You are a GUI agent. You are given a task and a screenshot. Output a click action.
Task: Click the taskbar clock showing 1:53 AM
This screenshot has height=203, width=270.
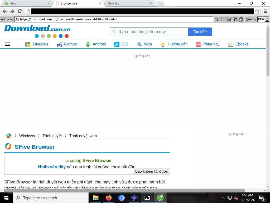point(247,198)
